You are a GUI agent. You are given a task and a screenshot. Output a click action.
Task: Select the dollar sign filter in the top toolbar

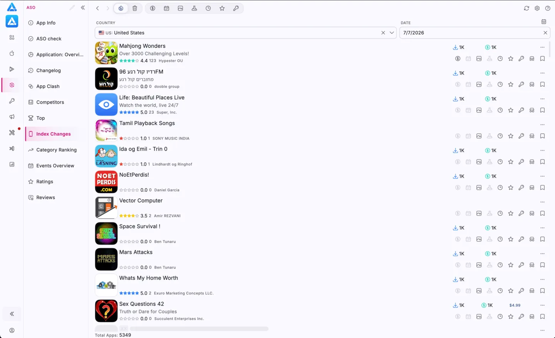tap(153, 8)
